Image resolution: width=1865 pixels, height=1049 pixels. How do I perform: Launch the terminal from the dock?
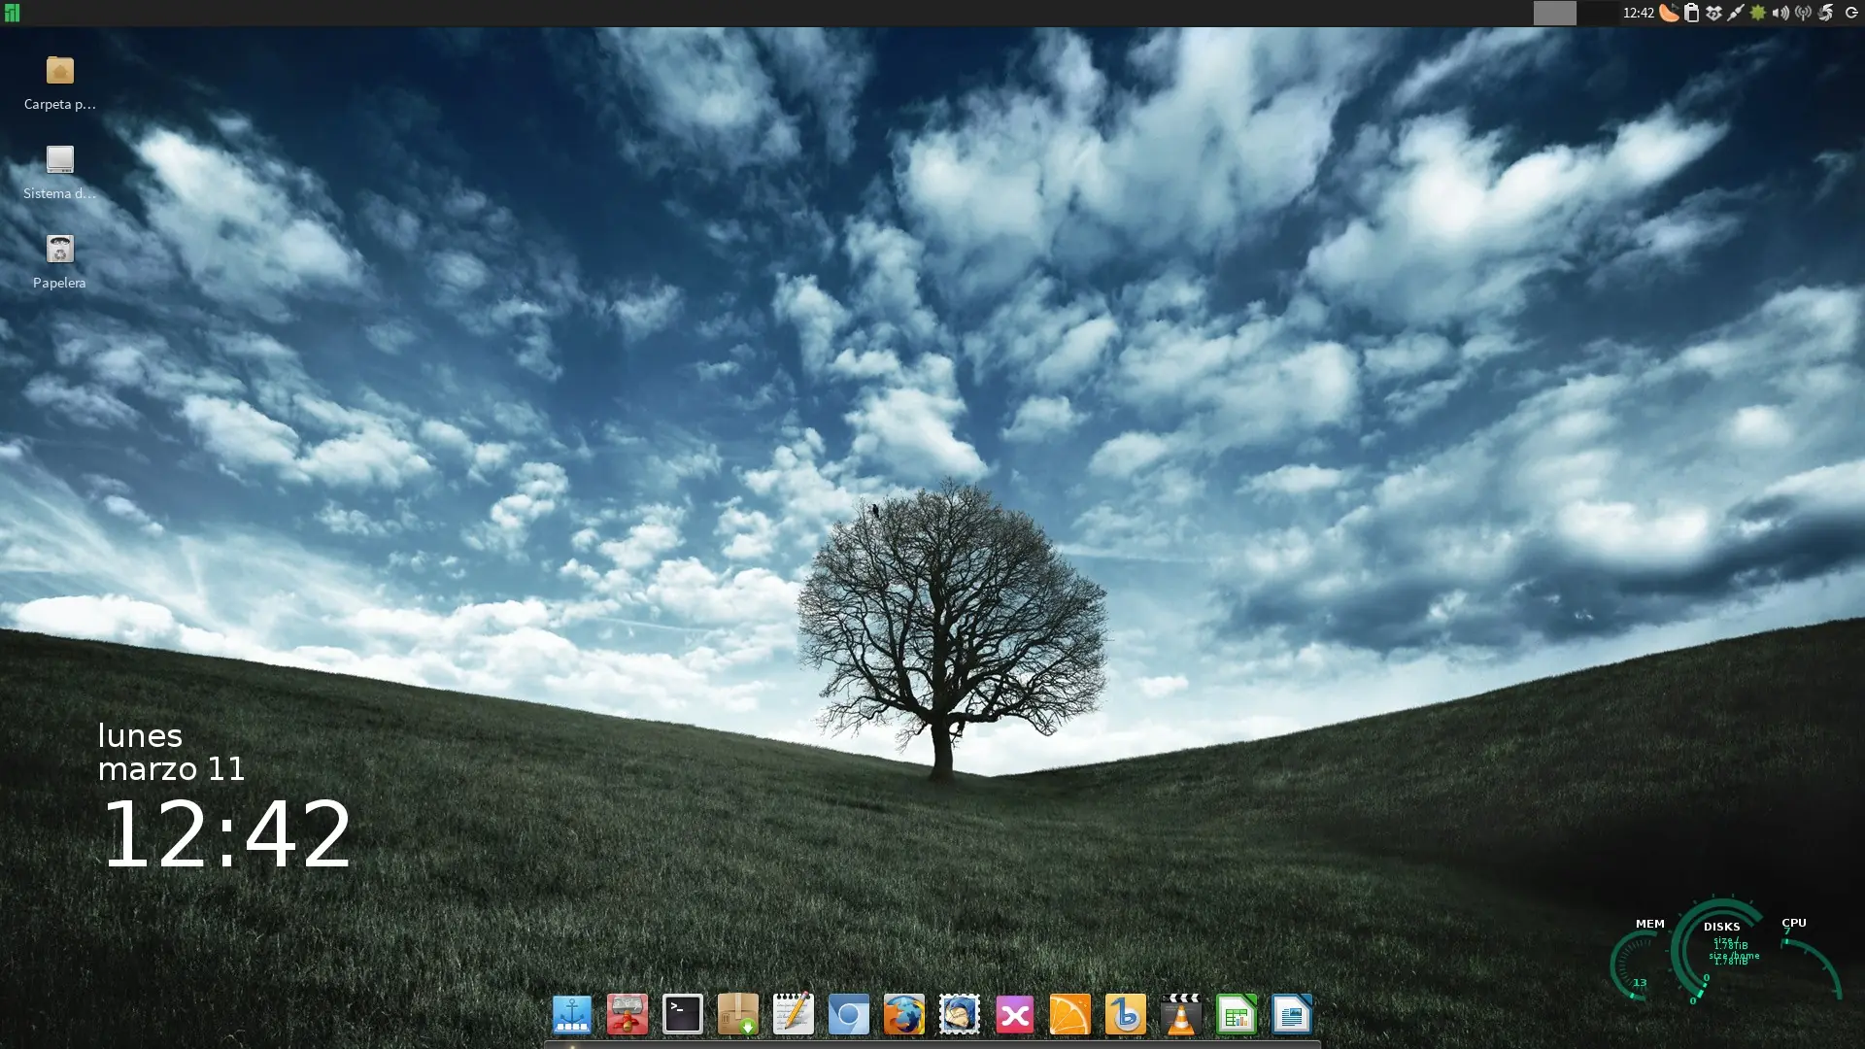682,1015
